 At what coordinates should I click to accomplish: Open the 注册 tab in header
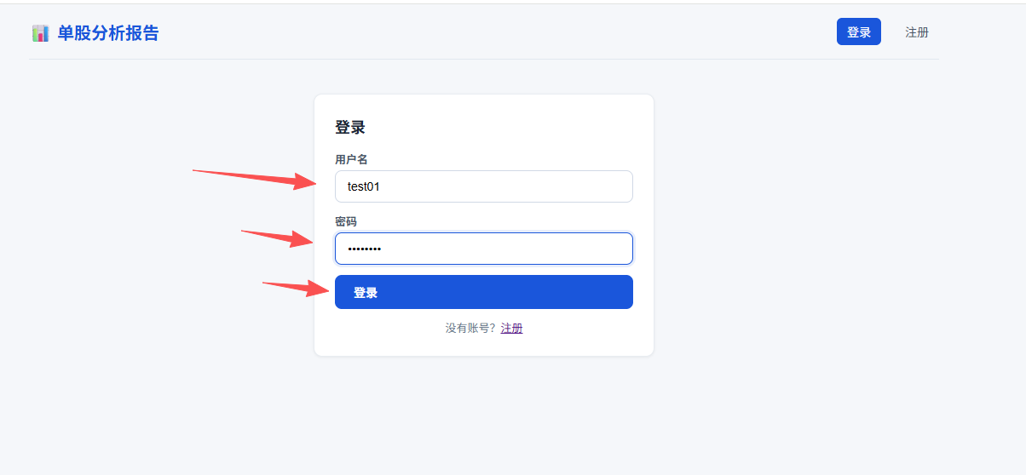[x=917, y=32]
